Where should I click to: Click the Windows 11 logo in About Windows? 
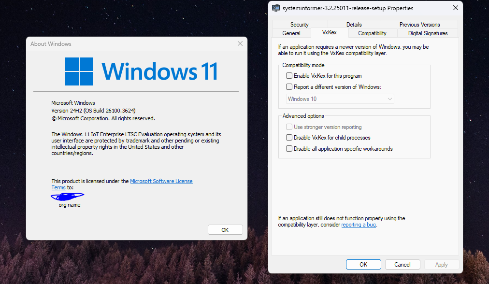79,71
